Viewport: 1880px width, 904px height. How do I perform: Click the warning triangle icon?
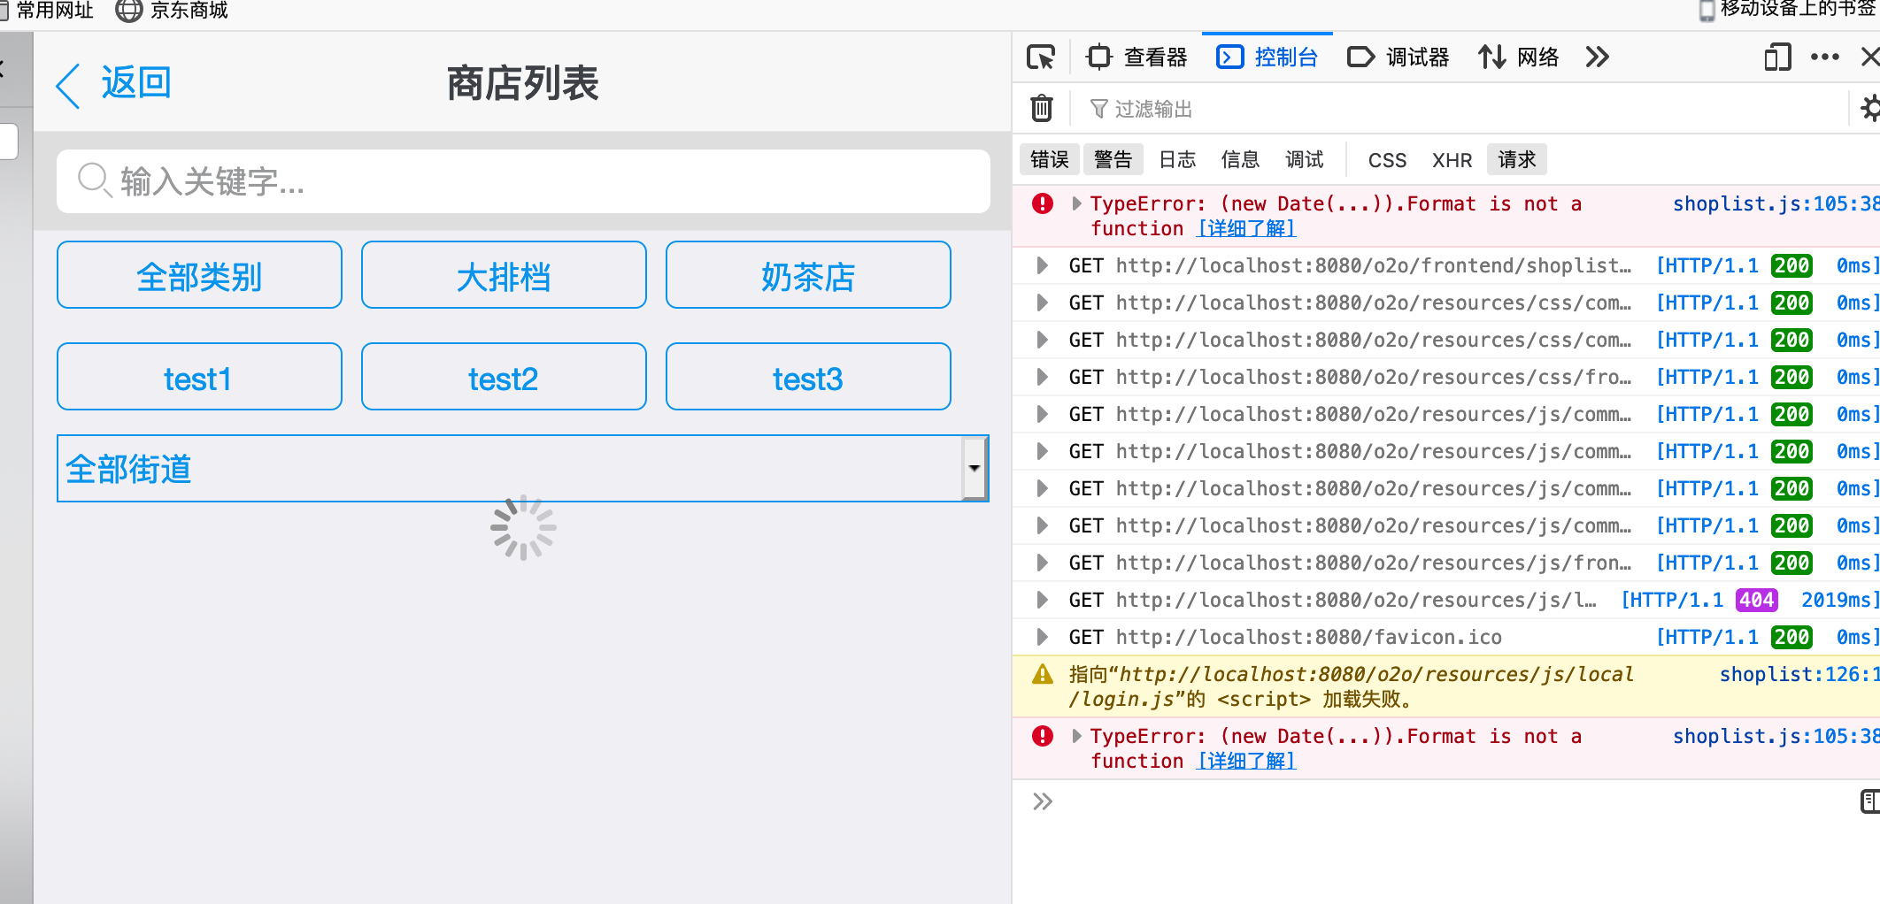point(1043,674)
